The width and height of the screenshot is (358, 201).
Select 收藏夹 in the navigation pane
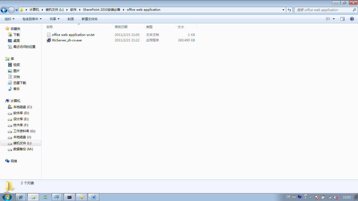click(x=15, y=29)
